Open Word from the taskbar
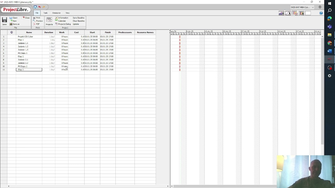 (330, 51)
